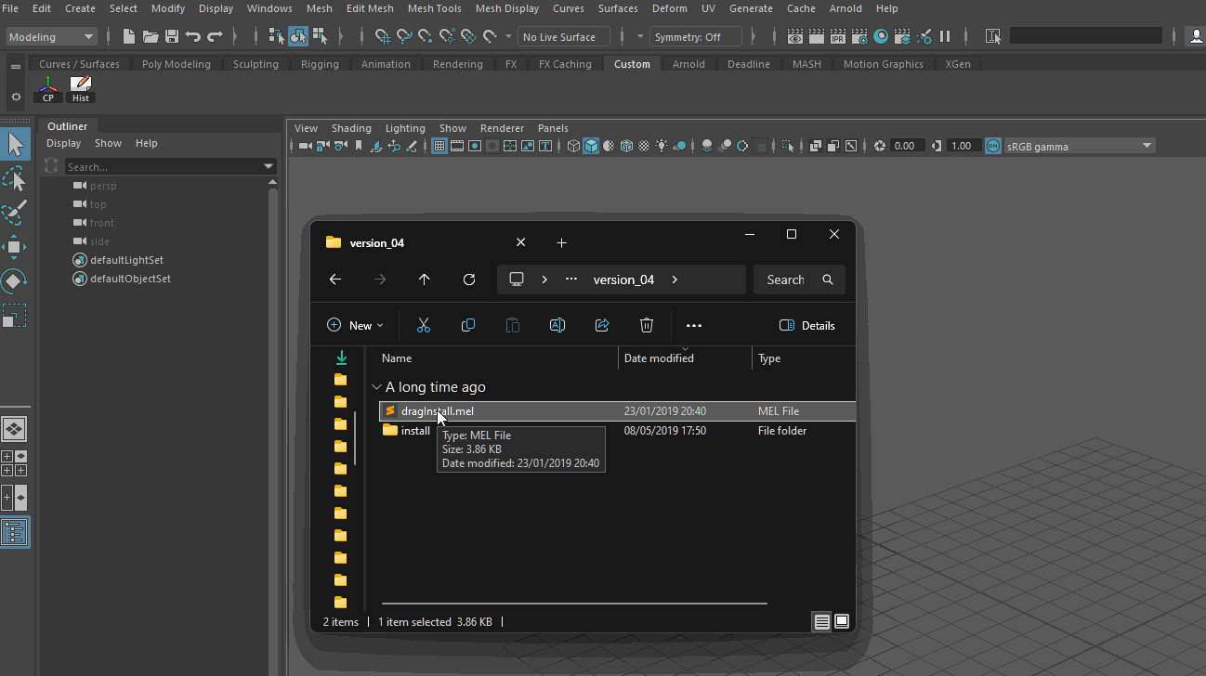Switch to the Poly Modeling shelf tab
1206x676 pixels.
(x=176, y=64)
